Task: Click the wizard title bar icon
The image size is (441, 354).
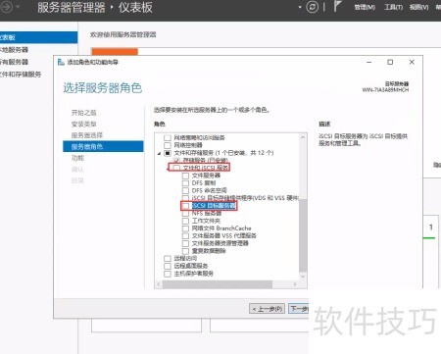Action: coord(61,62)
